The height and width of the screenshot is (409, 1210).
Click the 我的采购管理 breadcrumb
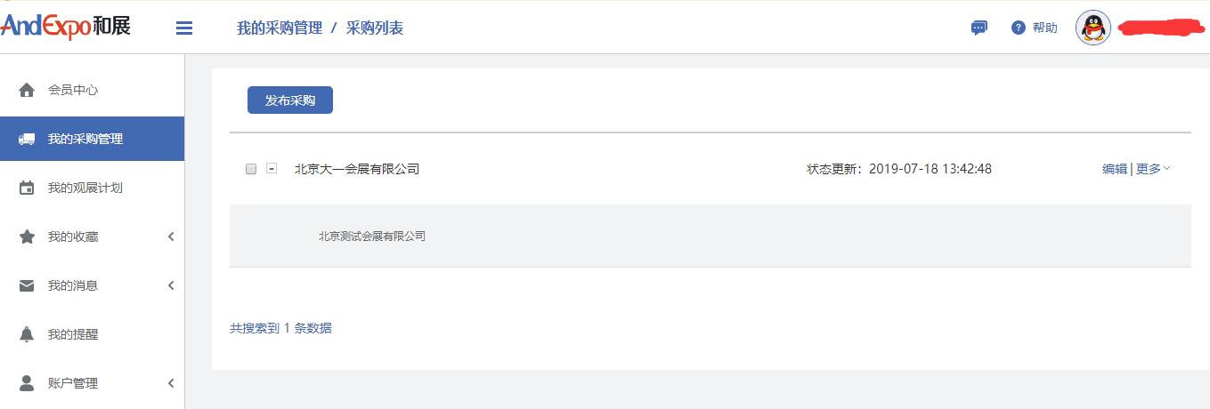280,28
